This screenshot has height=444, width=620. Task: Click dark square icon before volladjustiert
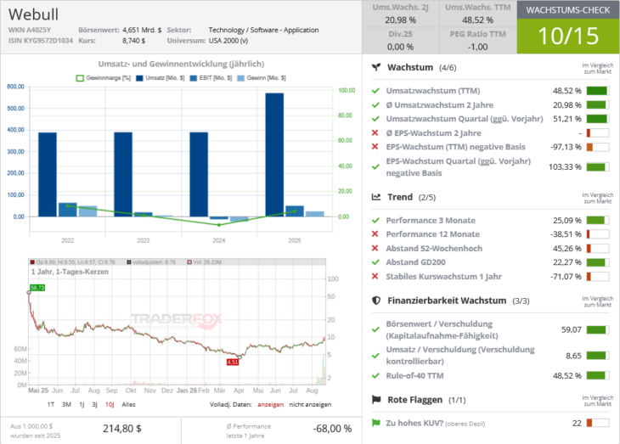(129, 262)
